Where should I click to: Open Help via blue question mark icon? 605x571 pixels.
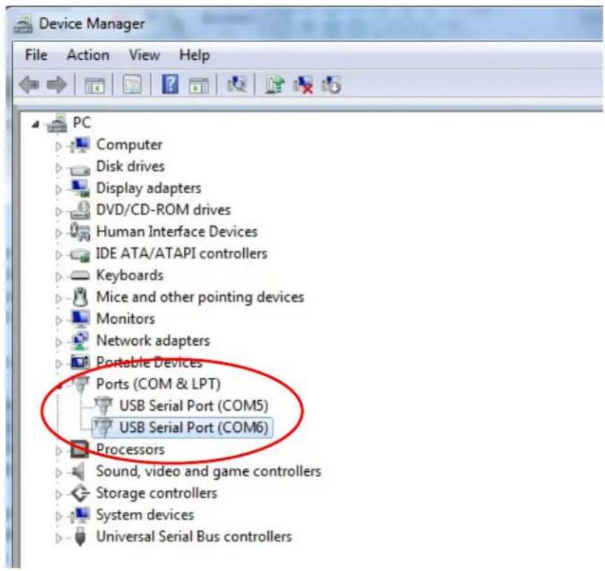coord(170,84)
